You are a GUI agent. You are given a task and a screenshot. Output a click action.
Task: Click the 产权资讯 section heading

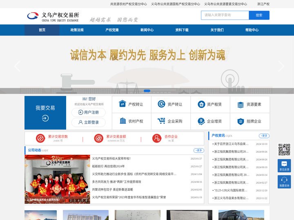(218, 135)
